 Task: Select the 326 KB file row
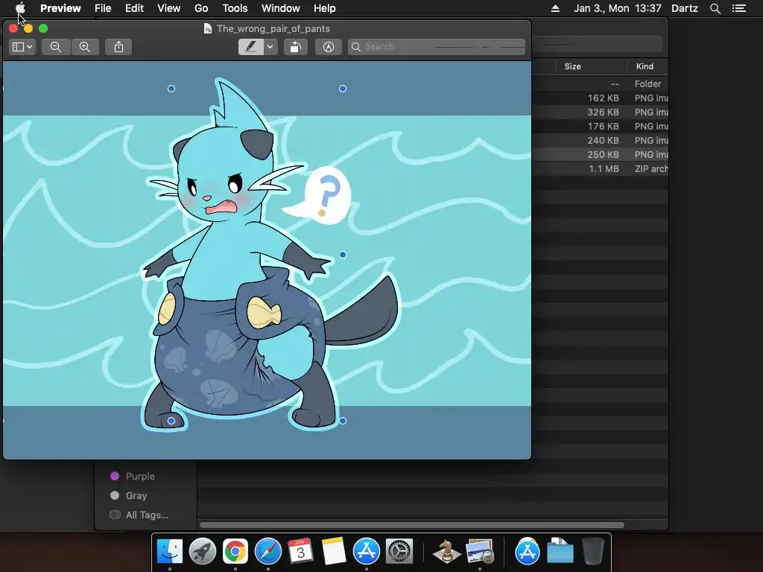point(600,112)
